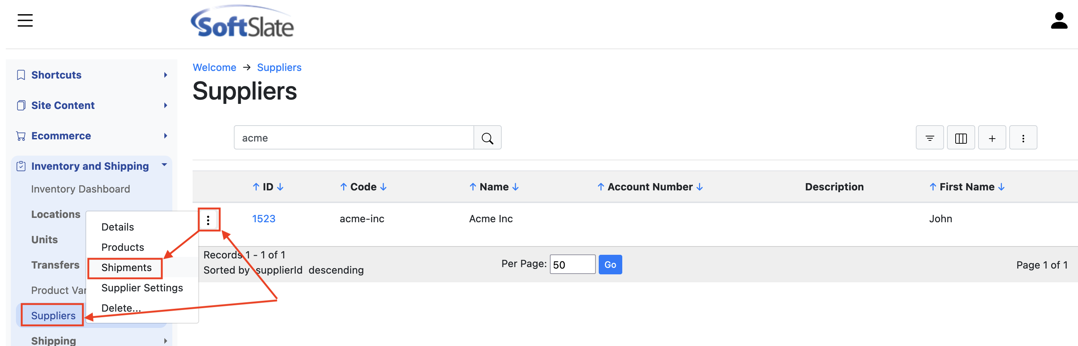This screenshot has height=346, width=1078.
Task: Open the filter options icon
Action: coord(930,138)
